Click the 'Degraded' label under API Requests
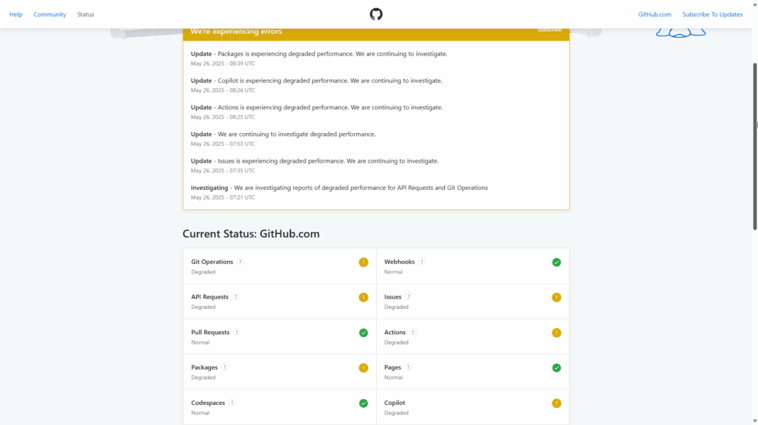The width and height of the screenshot is (758, 425). pos(203,307)
